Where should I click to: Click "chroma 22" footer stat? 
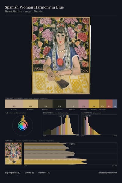[29, 173]
